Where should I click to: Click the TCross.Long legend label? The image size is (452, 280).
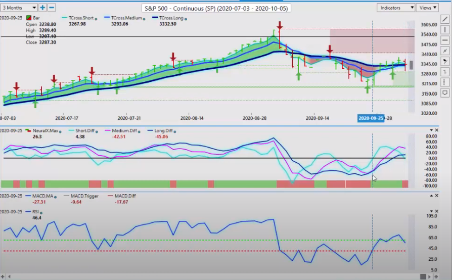171,18
